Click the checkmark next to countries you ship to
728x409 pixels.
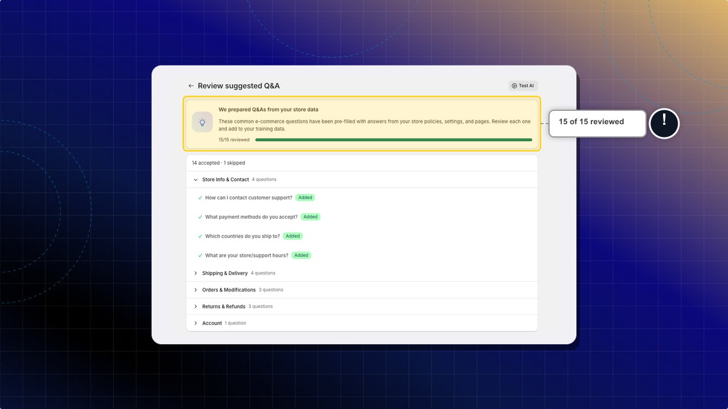click(200, 236)
